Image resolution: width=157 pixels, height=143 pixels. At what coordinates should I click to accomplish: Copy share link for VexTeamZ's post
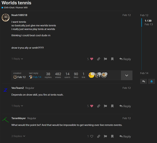[x=99, y=106]
